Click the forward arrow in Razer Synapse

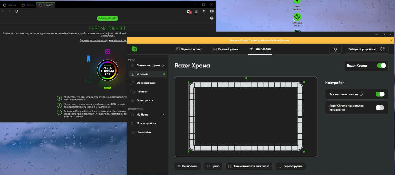pos(10,11)
